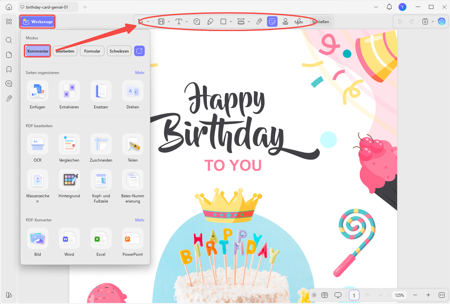
Task: Click the purple share/export mode icon
Action: [x=139, y=51]
